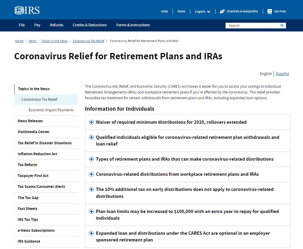Click plus icon beside Expanded loan and distributions
303x249 pixels.
tap(91, 233)
